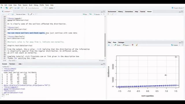Switch to the Packages tab
The image size is (185, 104).
tap(121, 42)
